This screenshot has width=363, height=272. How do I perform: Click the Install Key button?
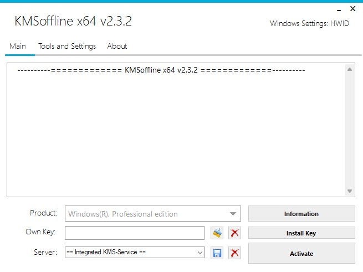pyautogui.click(x=301, y=233)
